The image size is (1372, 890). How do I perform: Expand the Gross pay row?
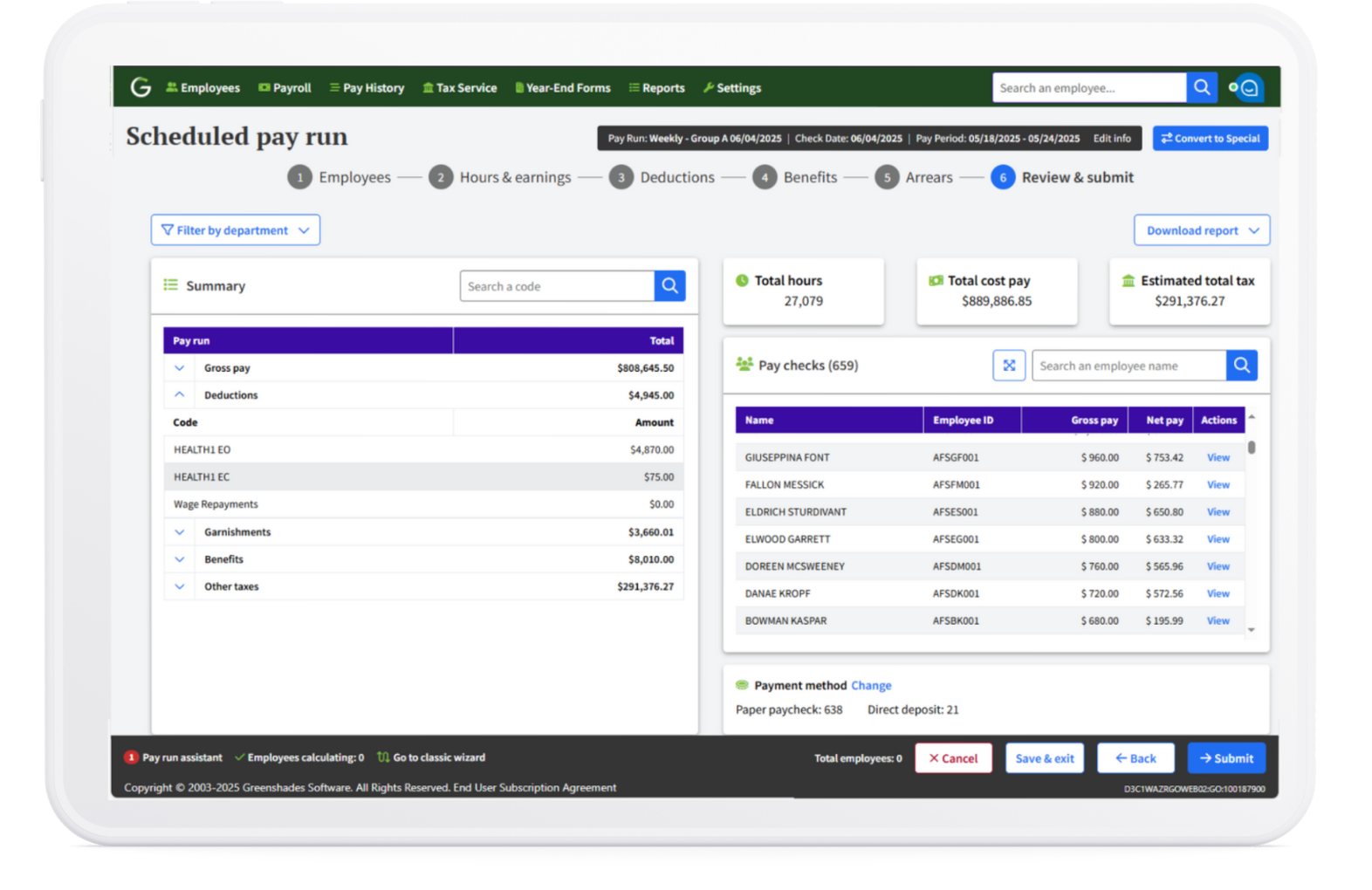pos(180,368)
